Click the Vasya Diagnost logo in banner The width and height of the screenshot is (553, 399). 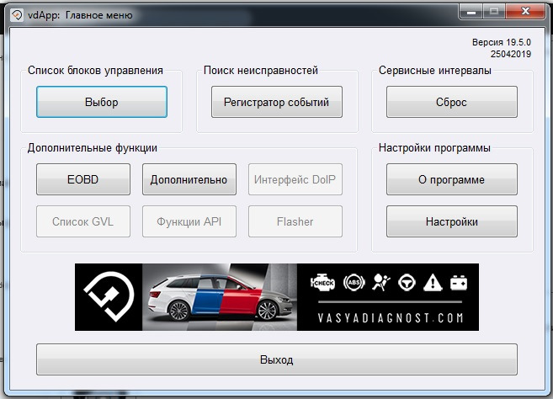109,296
